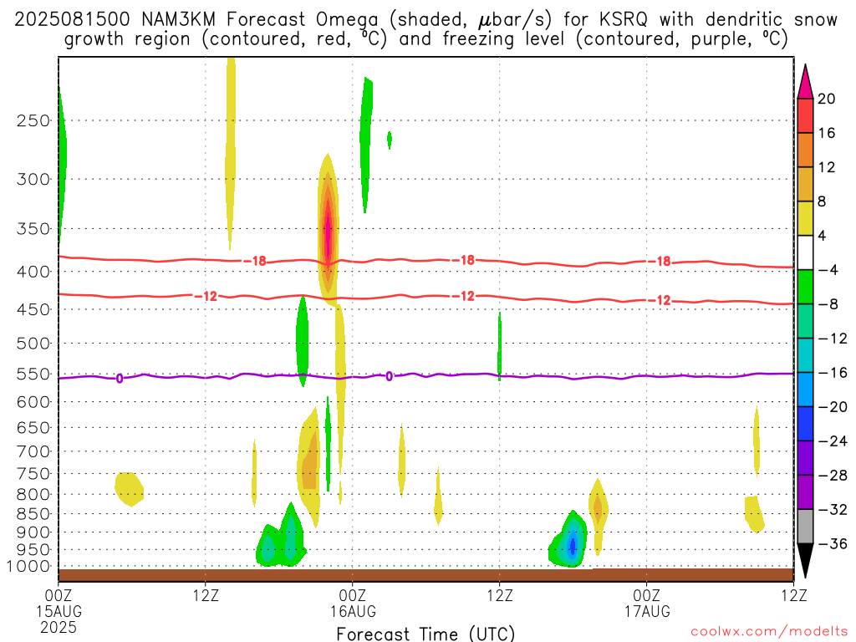Screen dimensions: 856x642
Task: Click the 20 value on the colorbar
Action: 827,99
